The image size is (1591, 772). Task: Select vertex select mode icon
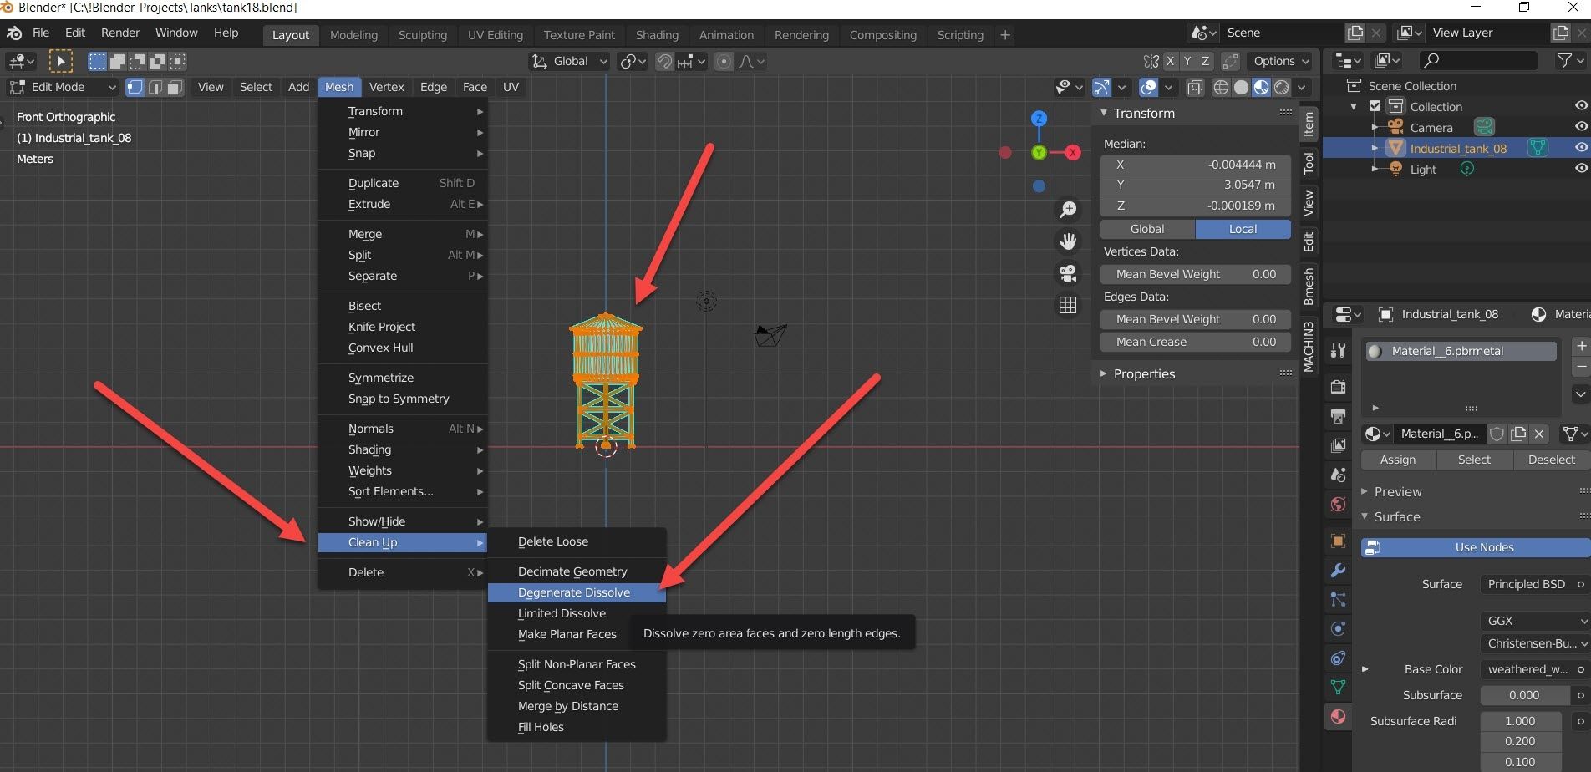135,87
